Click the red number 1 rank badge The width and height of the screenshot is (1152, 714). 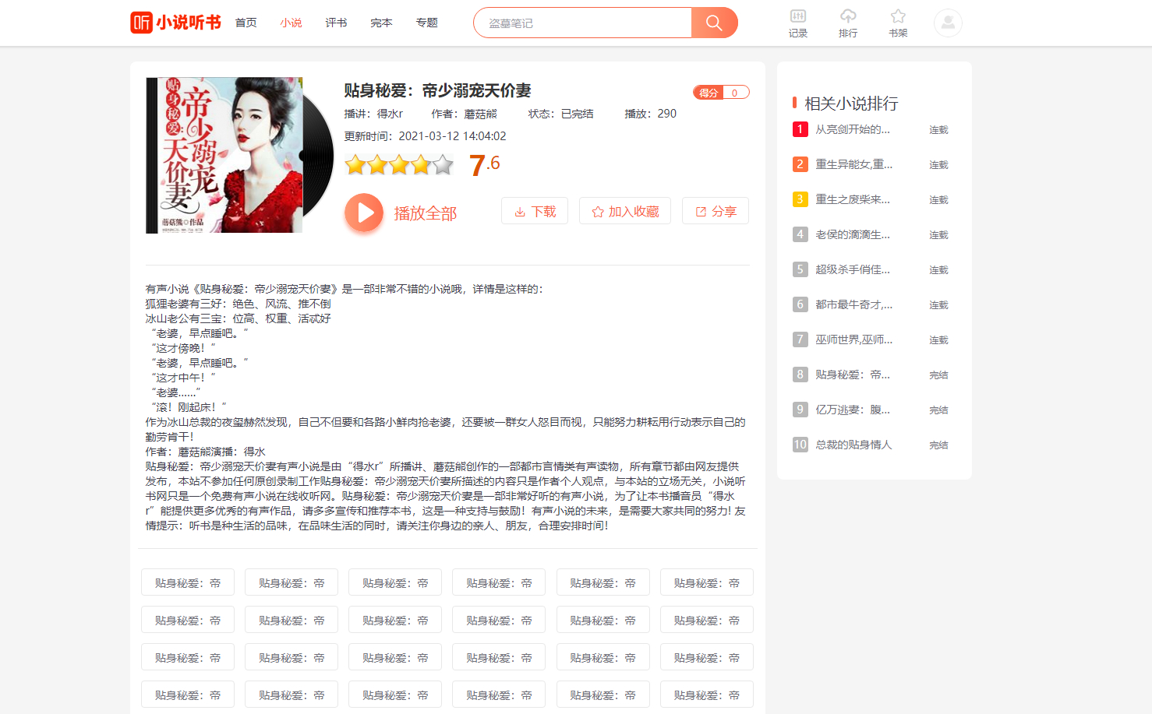[800, 129]
